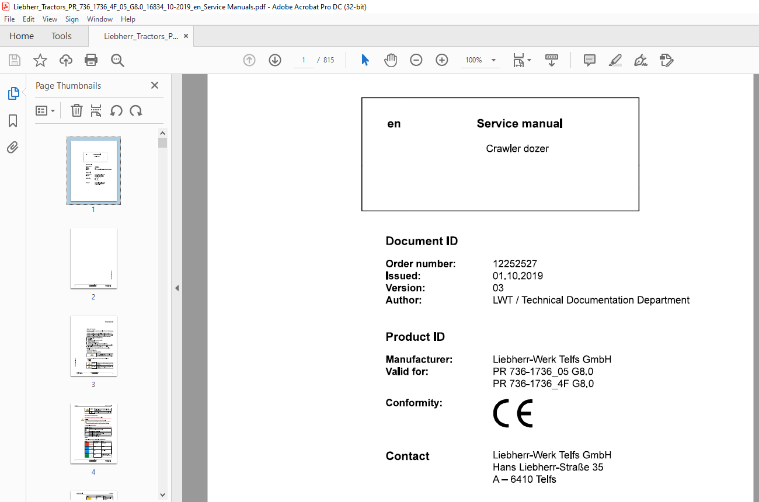Open the Bookmarks sidebar panel
This screenshot has height=502, width=759.
pos(13,121)
